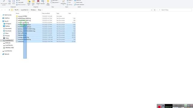Open Downloads in navigation pane
Screen dimensions: 193x108
coord(7,31)
